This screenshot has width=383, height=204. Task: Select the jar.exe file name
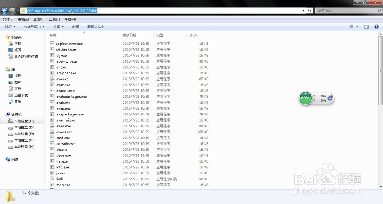61,67
